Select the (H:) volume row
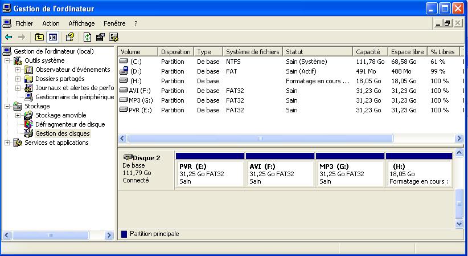 290,81
